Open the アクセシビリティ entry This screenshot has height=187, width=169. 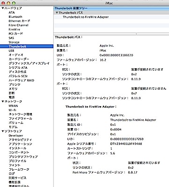pyautogui.click(x=20, y=140)
